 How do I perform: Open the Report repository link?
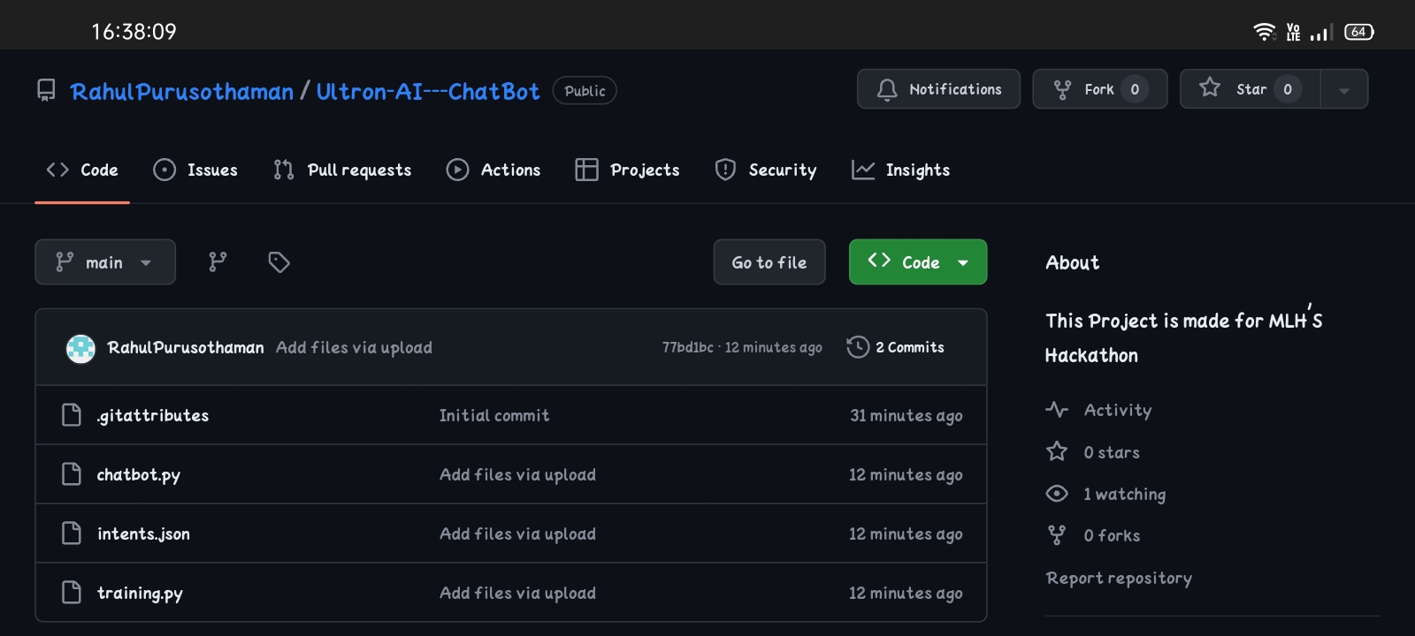pos(1119,578)
